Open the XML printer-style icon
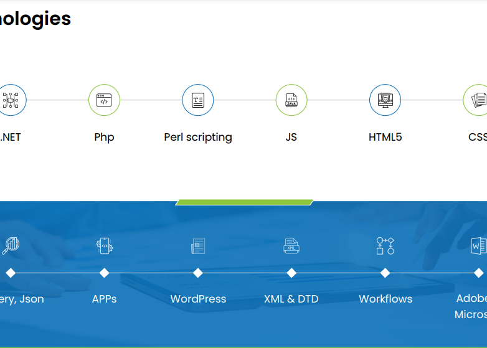Image resolution: width=487 pixels, height=348 pixels. tap(291, 246)
